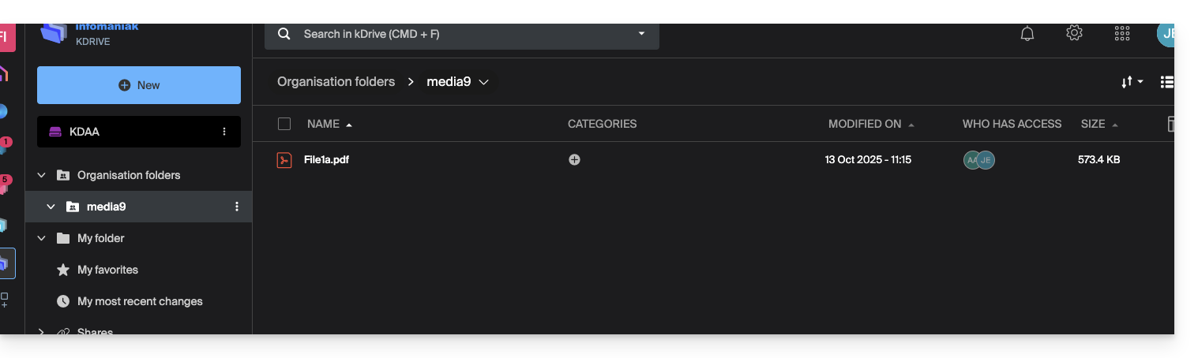
Task: Click the add category plus icon
Action: pyautogui.click(x=574, y=159)
